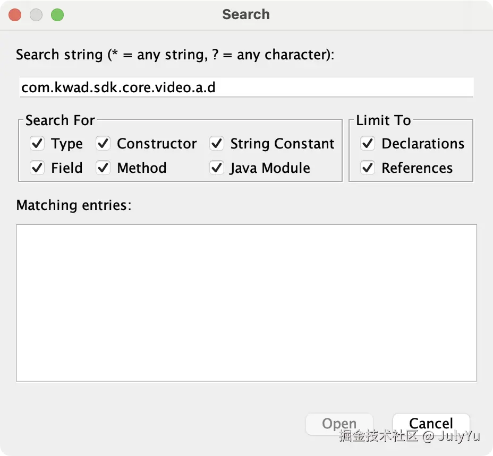Click the Search string hint label
Image resolution: width=493 pixels, height=456 pixels.
pyautogui.click(x=175, y=55)
